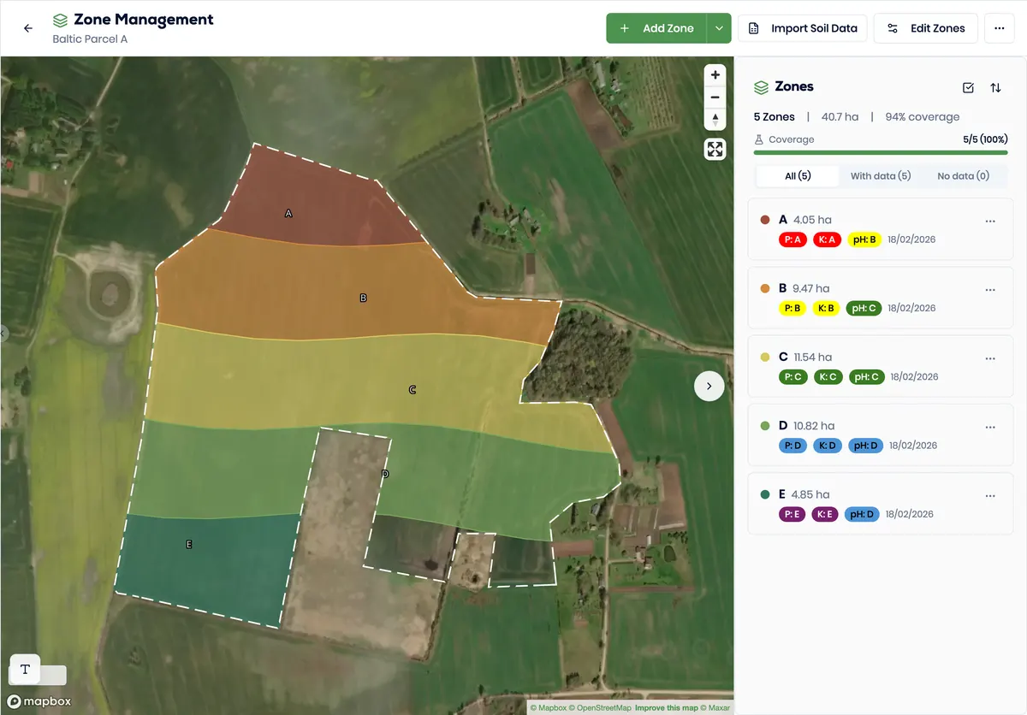Image resolution: width=1027 pixels, height=715 pixels.
Task: Click the red P: A badge
Action: click(793, 240)
